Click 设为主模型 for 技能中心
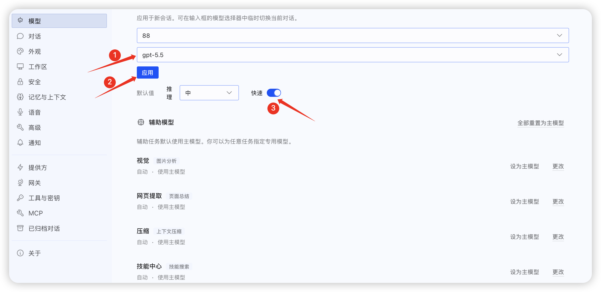This screenshot has width=601, height=292. [524, 272]
